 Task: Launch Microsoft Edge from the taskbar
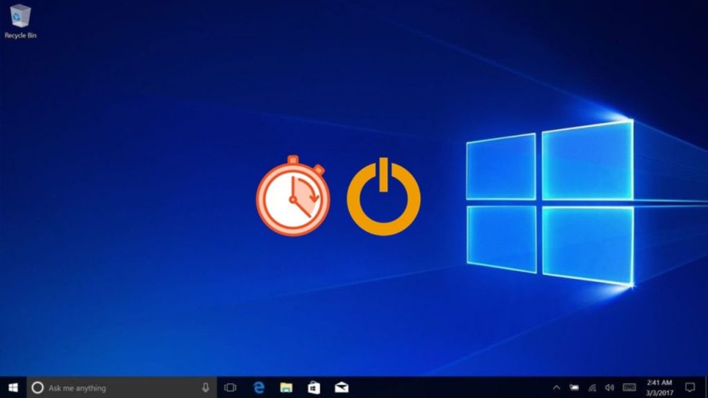(x=259, y=388)
